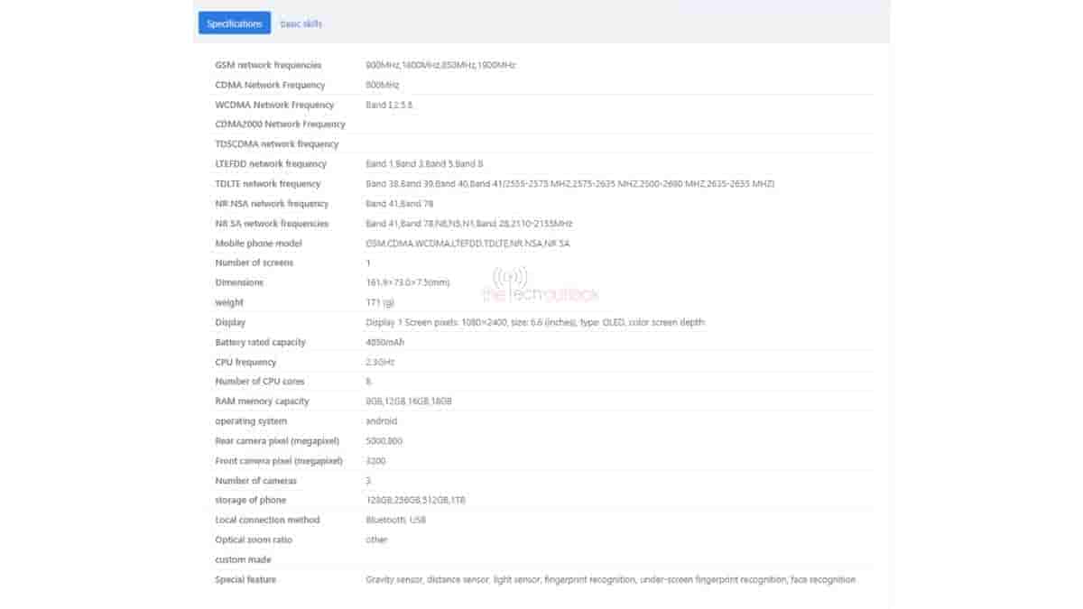Viewport: 1083px width, 609px height.
Task: Select the Special feature sensors description text
Action: tap(610, 579)
